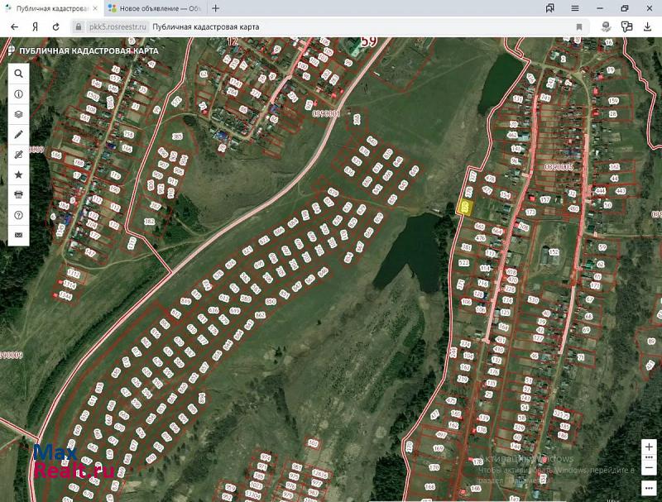Screen dimensions: 662x502
Task: Open help with the question mark icon
Action: (x=18, y=215)
